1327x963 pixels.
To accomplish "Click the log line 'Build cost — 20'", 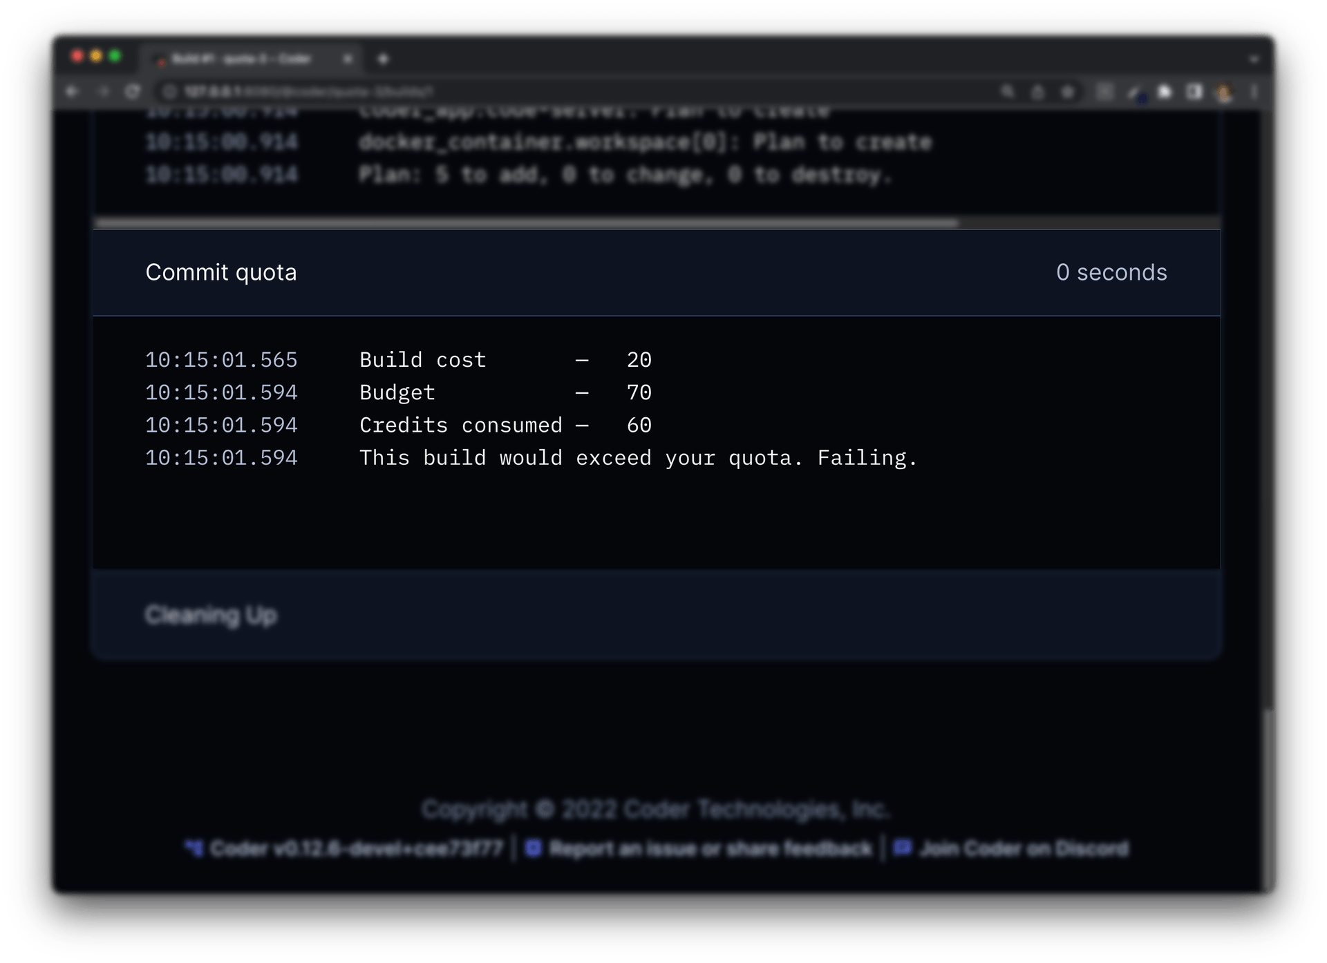I will [x=505, y=360].
